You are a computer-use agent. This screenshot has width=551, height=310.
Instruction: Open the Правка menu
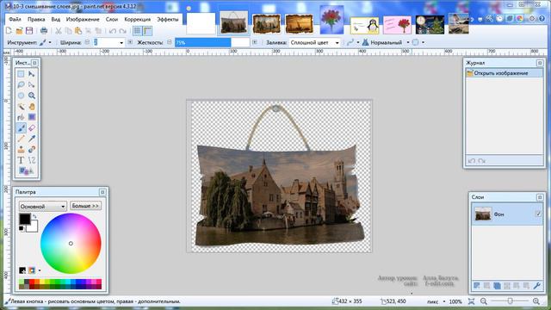[36, 19]
